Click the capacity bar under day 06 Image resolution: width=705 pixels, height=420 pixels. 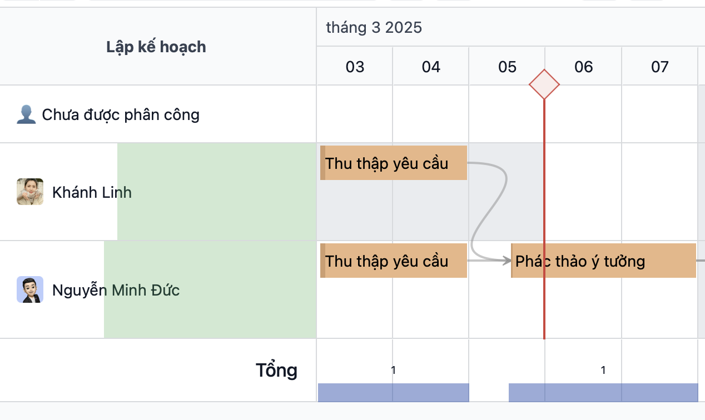tap(583, 392)
